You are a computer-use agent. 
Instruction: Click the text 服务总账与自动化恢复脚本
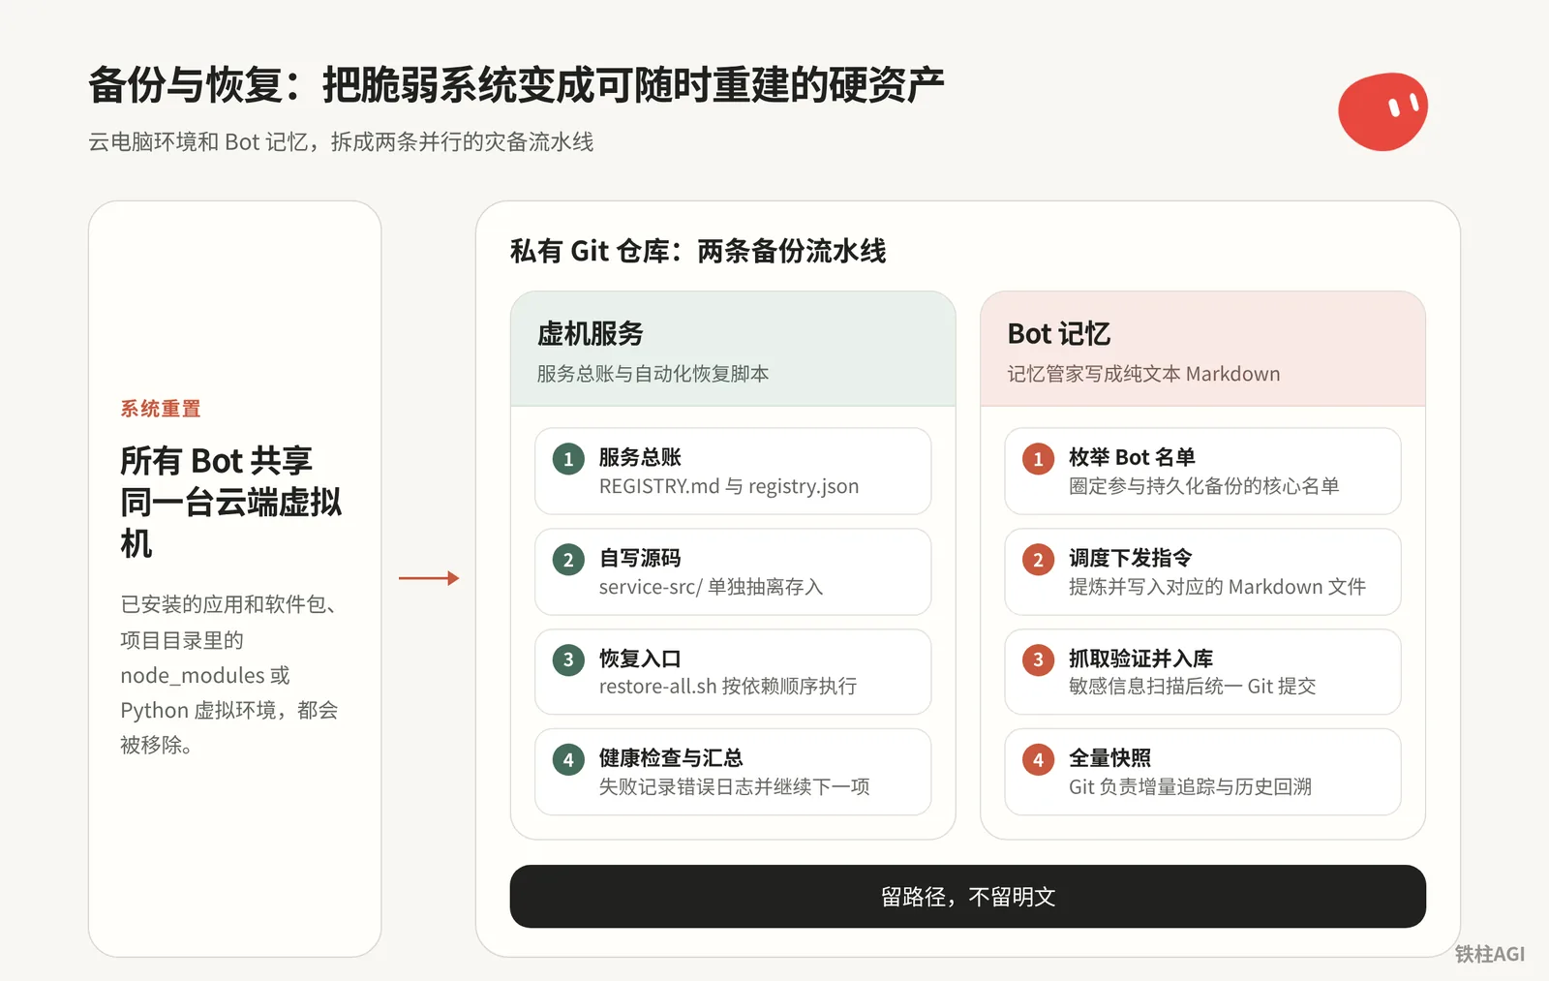[x=653, y=374]
